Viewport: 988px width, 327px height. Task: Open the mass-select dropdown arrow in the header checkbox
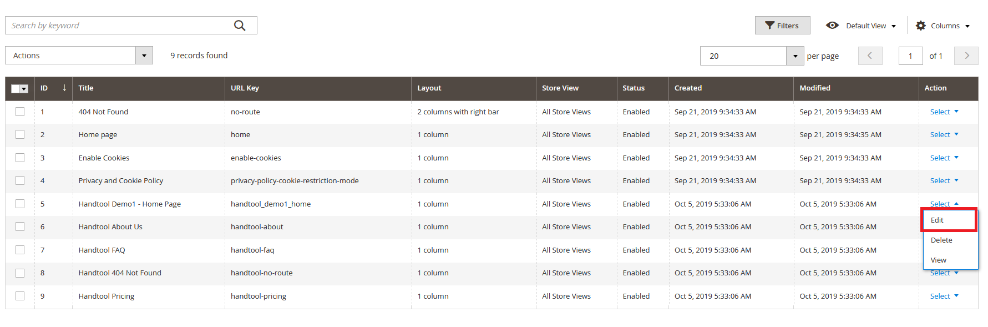tap(24, 88)
